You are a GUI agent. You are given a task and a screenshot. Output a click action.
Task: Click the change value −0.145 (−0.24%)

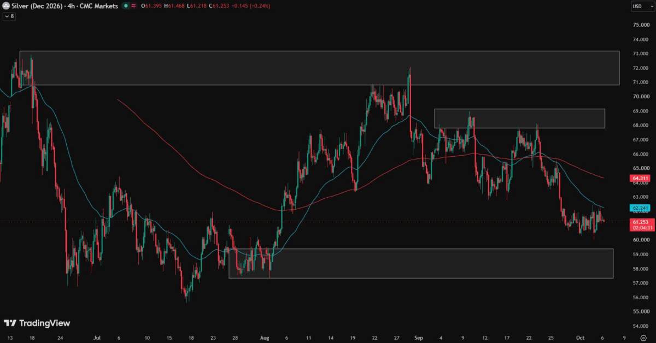pos(250,6)
